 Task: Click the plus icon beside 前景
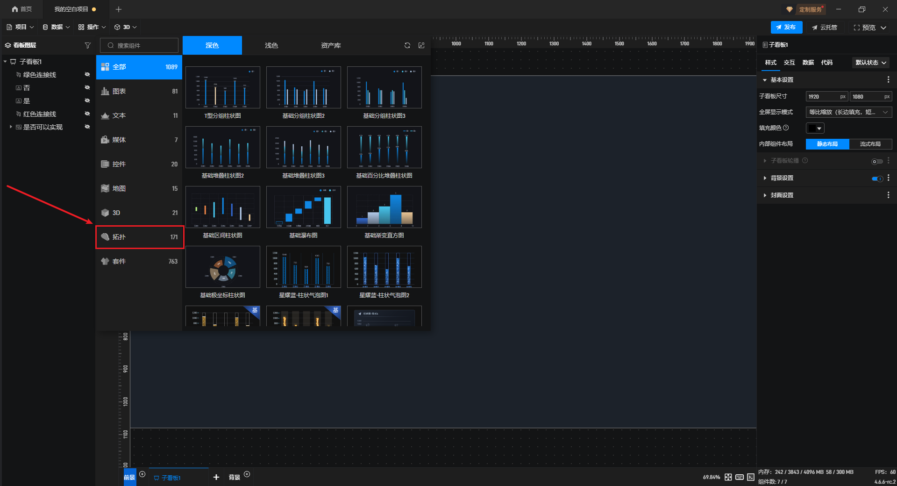(142, 474)
